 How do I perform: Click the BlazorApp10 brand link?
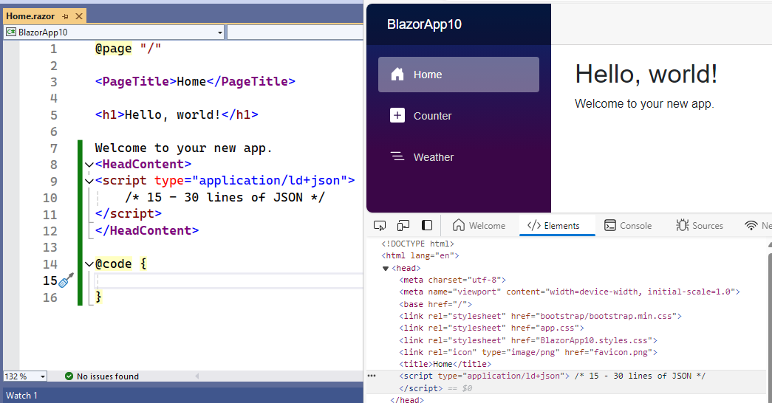pos(424,24)
